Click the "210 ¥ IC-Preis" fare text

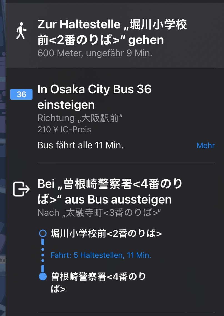[x=64, y=129]
